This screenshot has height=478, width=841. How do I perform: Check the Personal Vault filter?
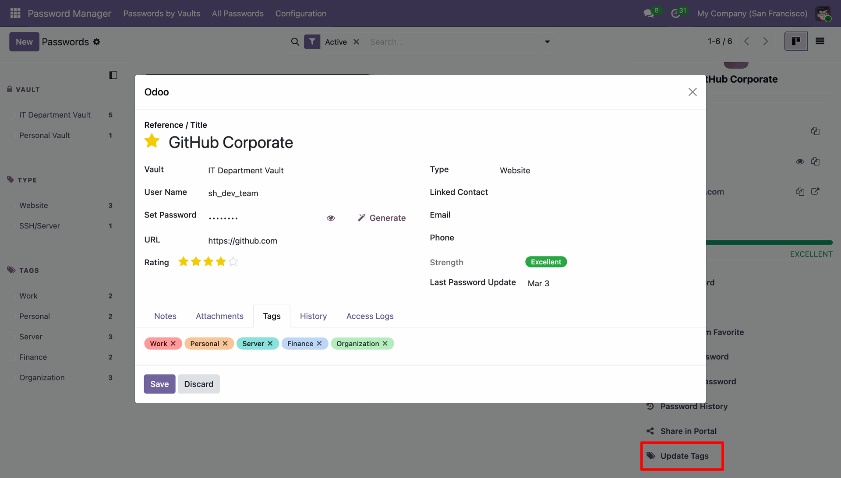pos(12,136)
